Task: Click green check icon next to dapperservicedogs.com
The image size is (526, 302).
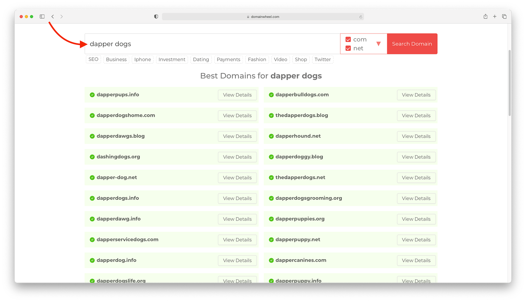Action: [x=92, y=240]
